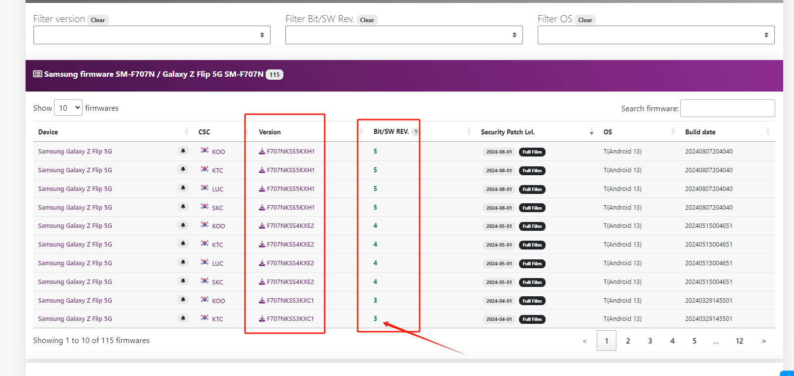Click previous page arrow in pagination
The width and height of the screenshot is (794, 376).
[584, 341]
